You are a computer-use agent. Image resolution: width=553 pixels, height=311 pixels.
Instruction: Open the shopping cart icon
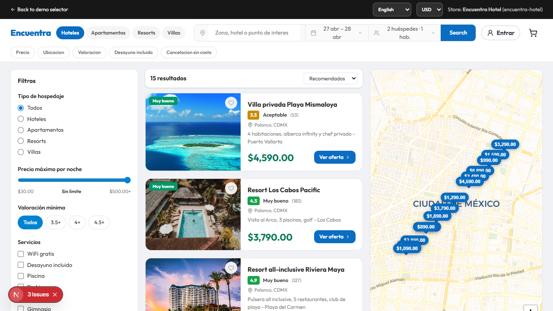coord(533,33)
